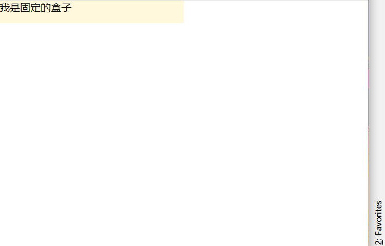Click the empty area of the cream fixed box
This screenshot has height=246, width=385.
coord(127,12)
